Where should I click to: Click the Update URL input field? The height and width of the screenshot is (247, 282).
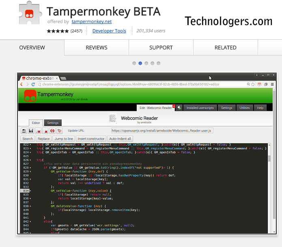[162, 131]
